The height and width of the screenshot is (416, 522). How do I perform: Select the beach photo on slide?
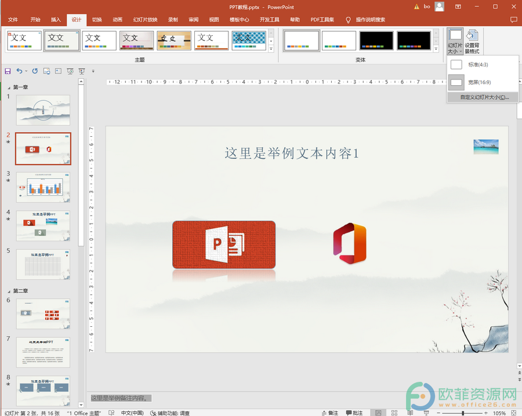[486, 147]
